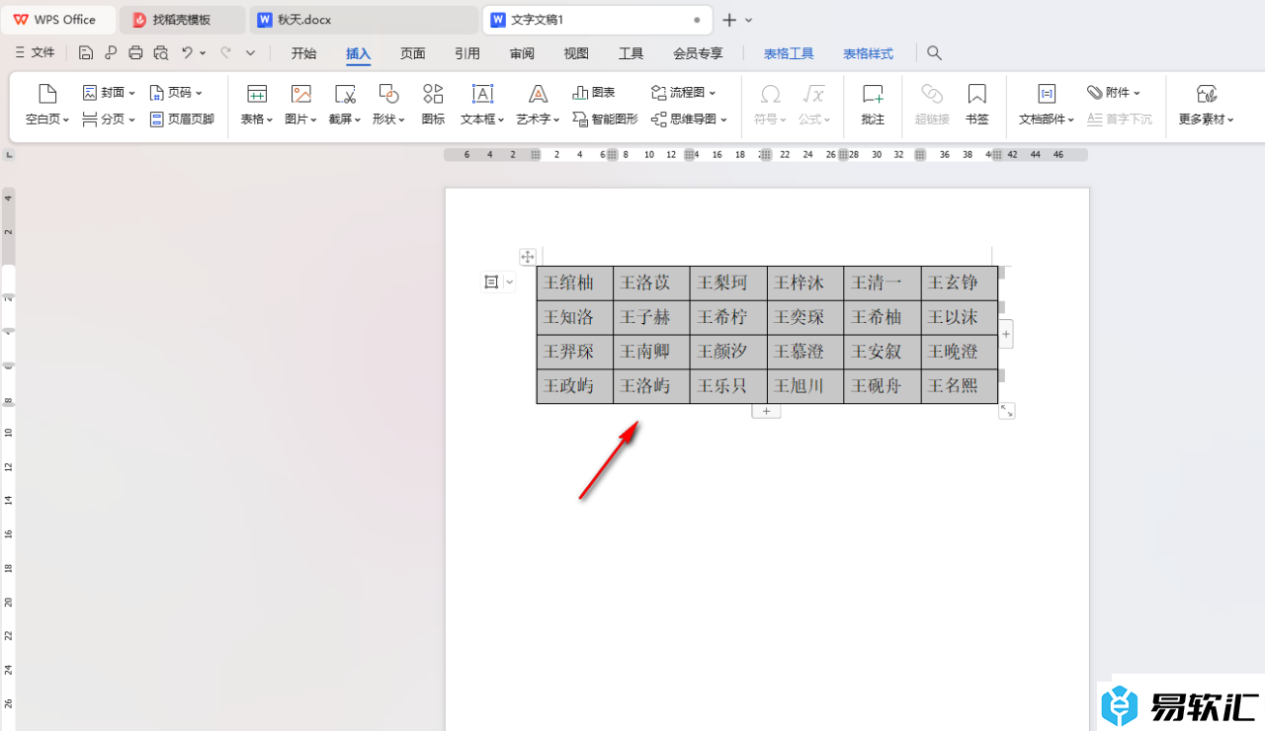Image resolution: width=1265 pixels, height=731 pixels.
Task: Click the print icon in quick toolbar
Action: click(x=135, y=53)
